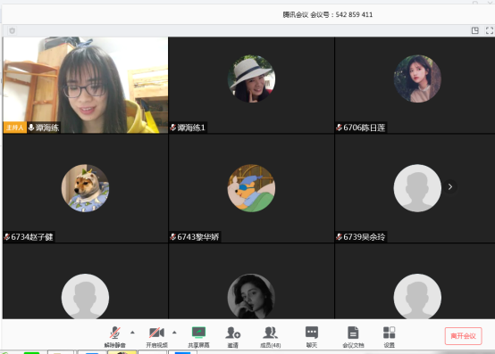Select host 谭海练 video tile
This screenshot has height=354, width=495.
click(85, 85)
